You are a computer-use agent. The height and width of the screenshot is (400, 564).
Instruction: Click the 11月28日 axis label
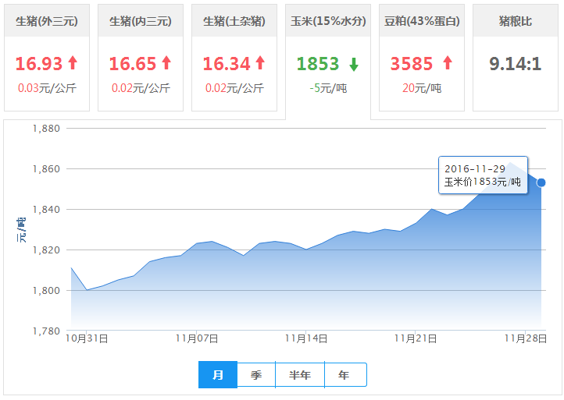(526, 338)
